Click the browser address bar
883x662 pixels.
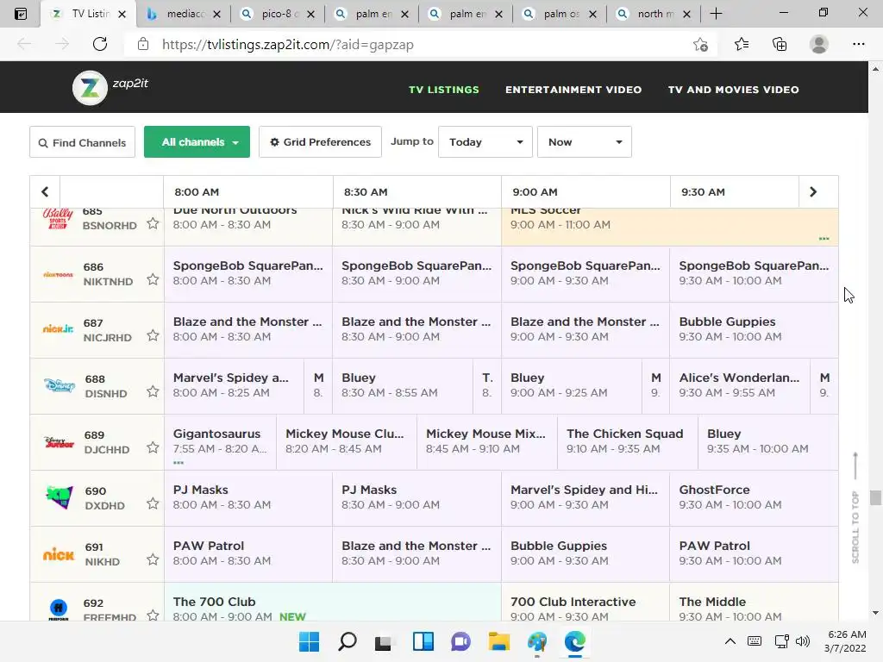point(416,45)
